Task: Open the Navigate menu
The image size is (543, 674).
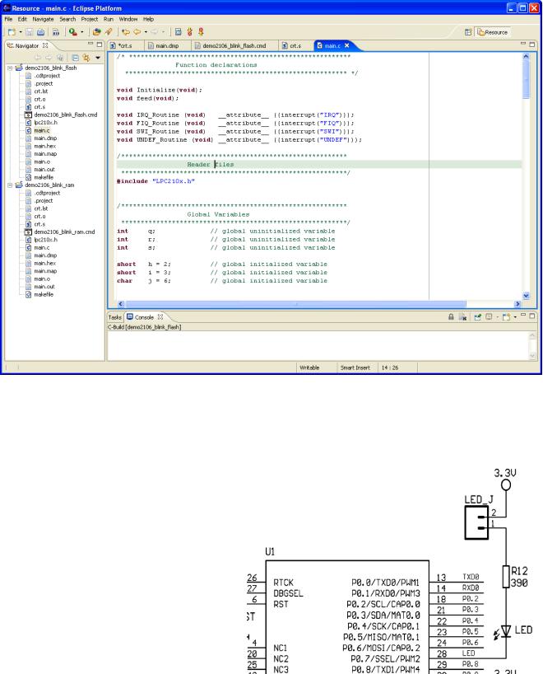Action: coord(43,19)
